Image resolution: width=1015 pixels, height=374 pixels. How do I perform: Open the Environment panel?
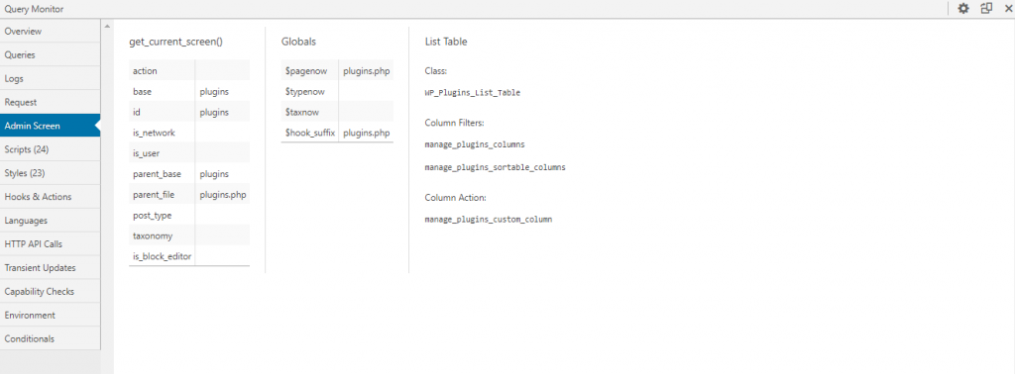click(51, 316)
